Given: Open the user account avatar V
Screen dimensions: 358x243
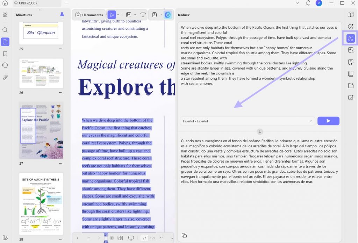Looking at the screenshot, I should (x=319, y=3).
